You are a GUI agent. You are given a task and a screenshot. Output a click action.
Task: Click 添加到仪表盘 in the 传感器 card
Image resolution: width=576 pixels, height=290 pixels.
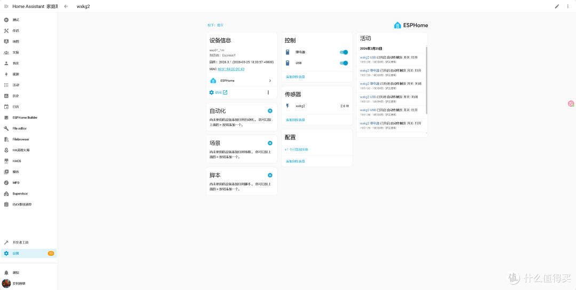[295, 120]
